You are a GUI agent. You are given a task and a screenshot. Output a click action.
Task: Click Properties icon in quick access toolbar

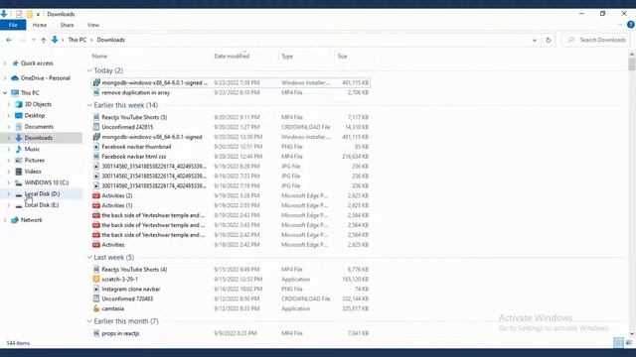tap(19, 14)
